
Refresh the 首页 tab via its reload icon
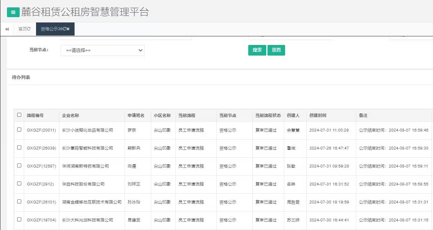[29, 29]
